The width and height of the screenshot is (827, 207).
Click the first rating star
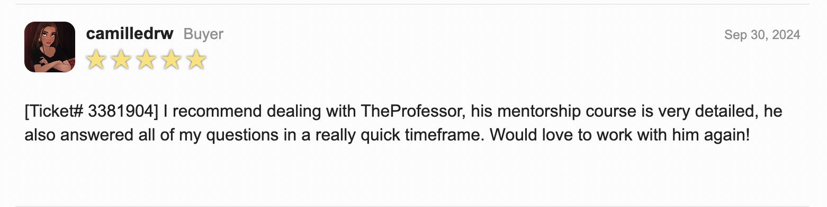(x=96, y=60)
